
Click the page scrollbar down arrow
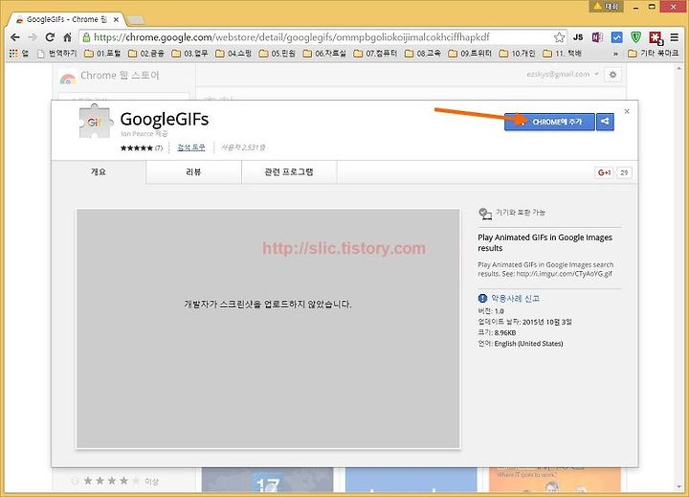coord(680,486)
